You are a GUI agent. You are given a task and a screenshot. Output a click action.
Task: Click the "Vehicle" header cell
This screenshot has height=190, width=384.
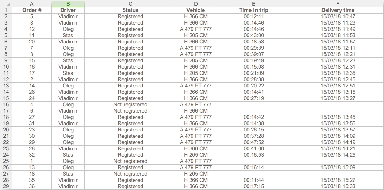(x=196, y=10)
